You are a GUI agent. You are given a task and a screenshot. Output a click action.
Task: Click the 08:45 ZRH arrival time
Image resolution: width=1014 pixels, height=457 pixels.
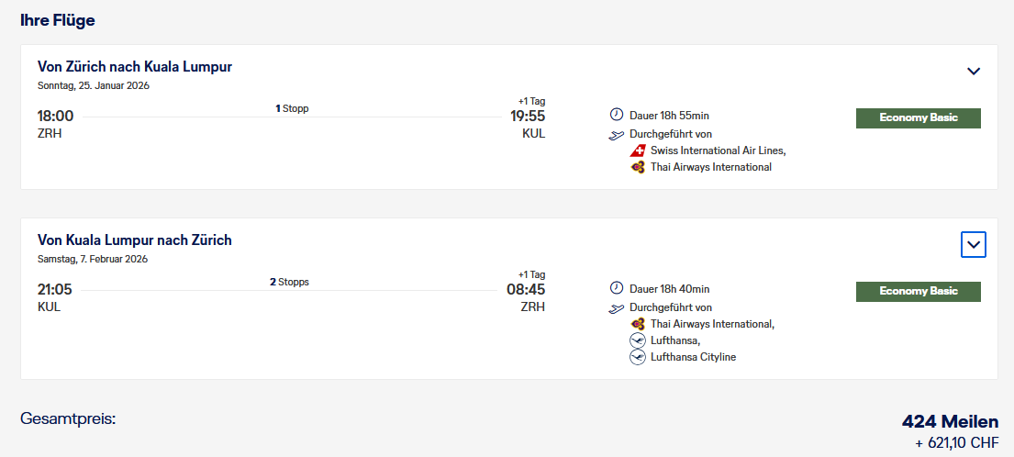pyautogui.click(x=527, y=289)
